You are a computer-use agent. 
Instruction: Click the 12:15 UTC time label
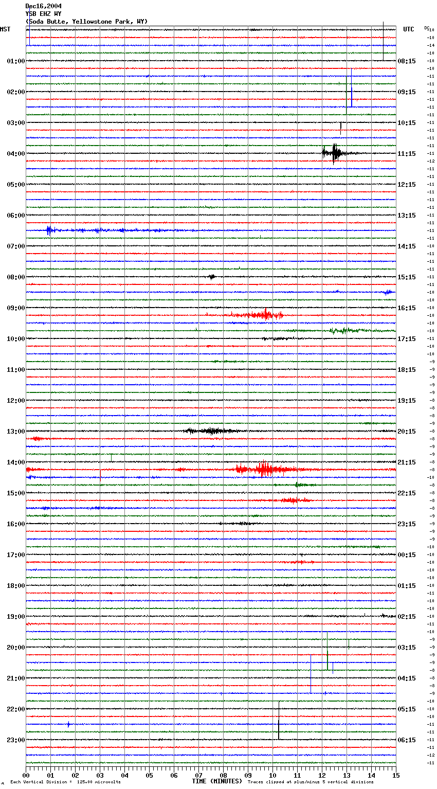tap(407, 185)
